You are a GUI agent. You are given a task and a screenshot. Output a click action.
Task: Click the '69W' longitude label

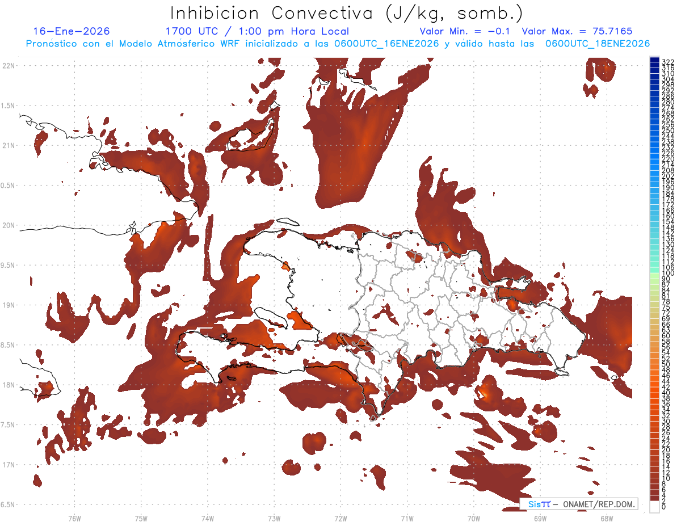540,518
